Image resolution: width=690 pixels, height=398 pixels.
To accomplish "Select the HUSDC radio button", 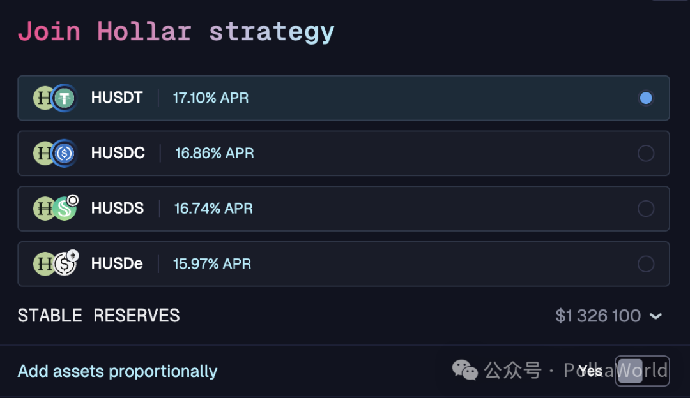I will [x=645, y=153].
